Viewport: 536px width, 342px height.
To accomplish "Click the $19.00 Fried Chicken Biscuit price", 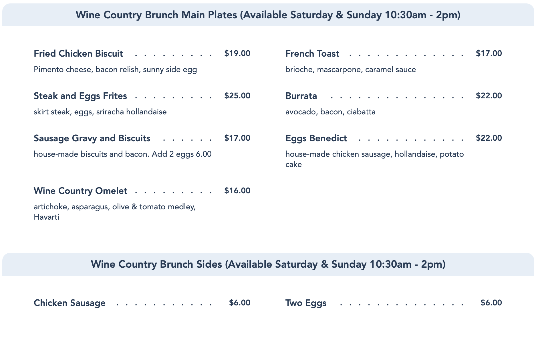I will point(237,53).
